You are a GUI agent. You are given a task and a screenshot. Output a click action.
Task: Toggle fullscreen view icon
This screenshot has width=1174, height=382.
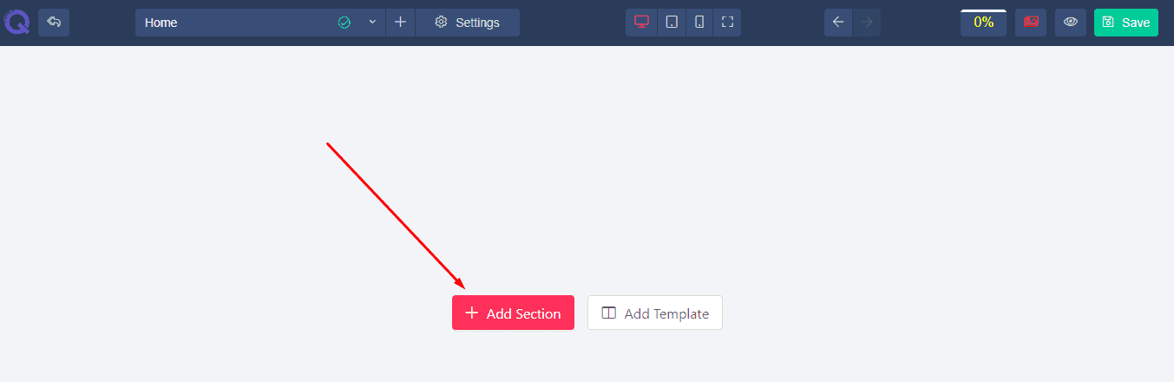(x=727, y=23)
